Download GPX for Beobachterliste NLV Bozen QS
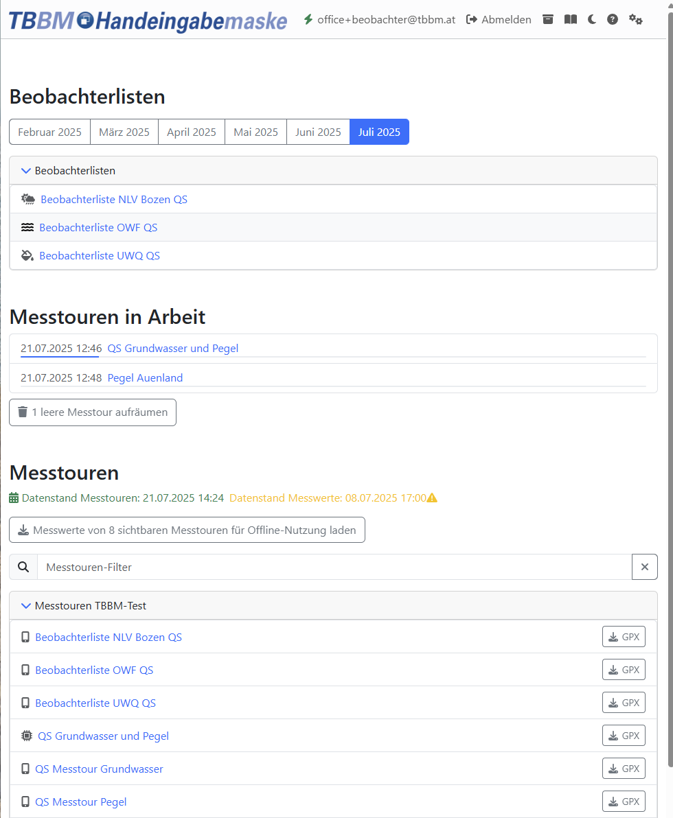673x818 pixels. coord(624,637)
